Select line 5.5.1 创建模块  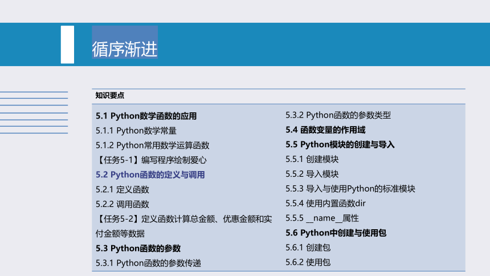(x=312, y=159)
